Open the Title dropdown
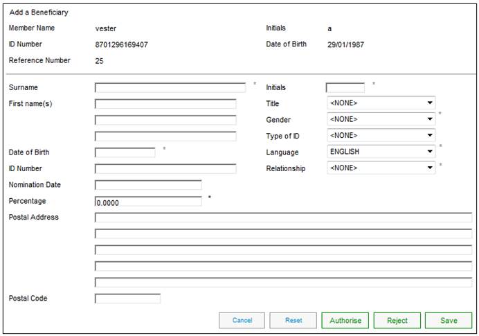This screenshot has height=336, width=479. pyautogui.click(x=381, y=103)
